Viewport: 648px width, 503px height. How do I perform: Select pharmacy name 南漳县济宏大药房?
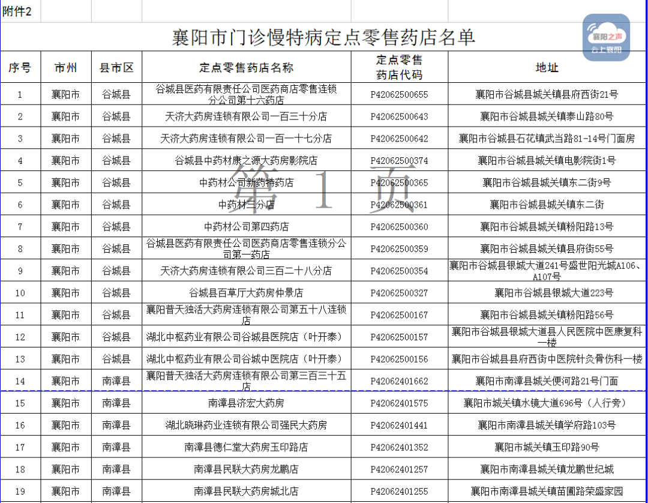point(247,403)
